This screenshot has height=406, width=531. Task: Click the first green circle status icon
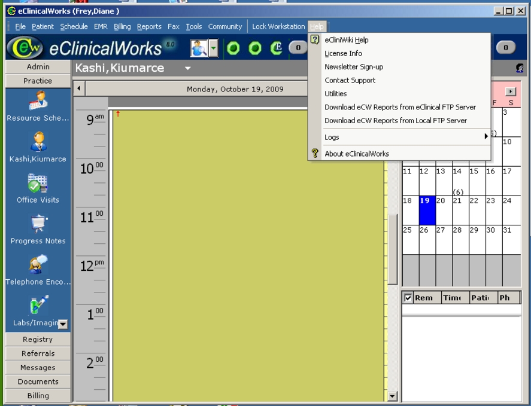click(x=233, y=48)
